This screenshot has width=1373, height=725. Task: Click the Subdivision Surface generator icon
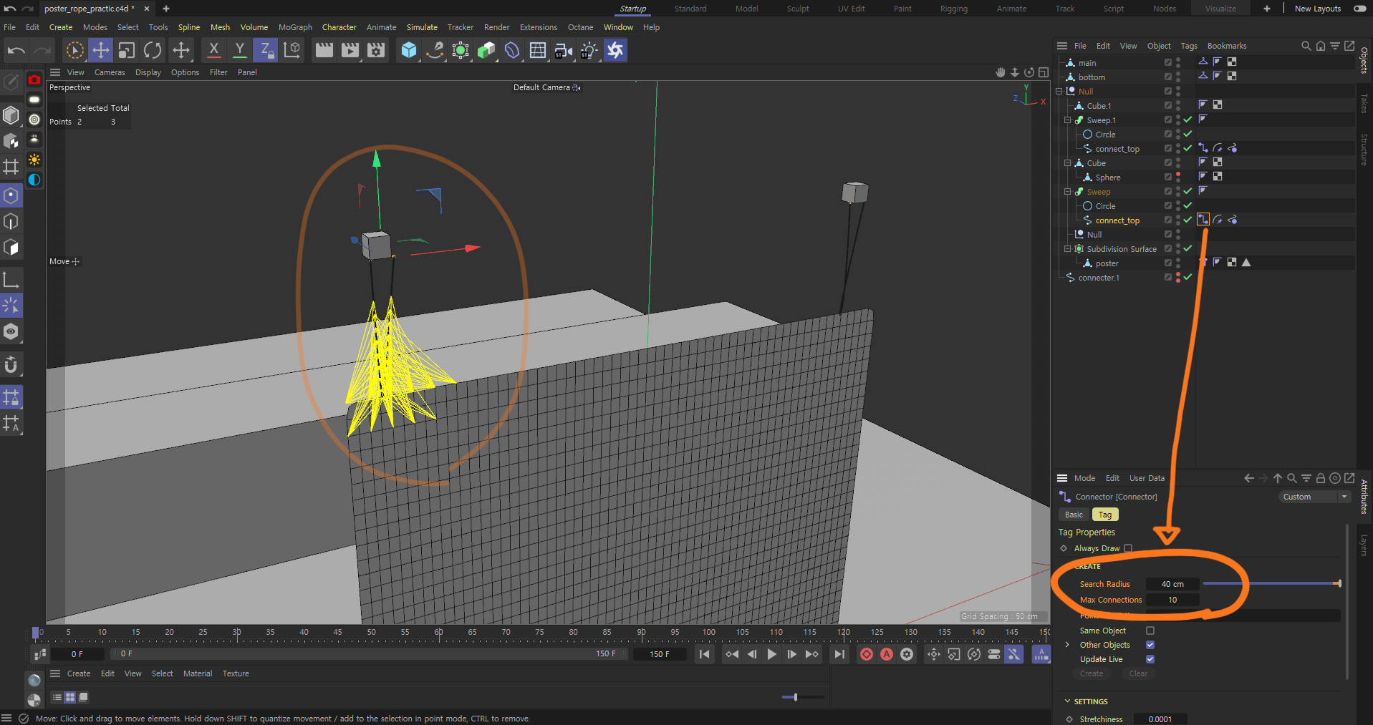pyautogui.click(x=461, y=50)
